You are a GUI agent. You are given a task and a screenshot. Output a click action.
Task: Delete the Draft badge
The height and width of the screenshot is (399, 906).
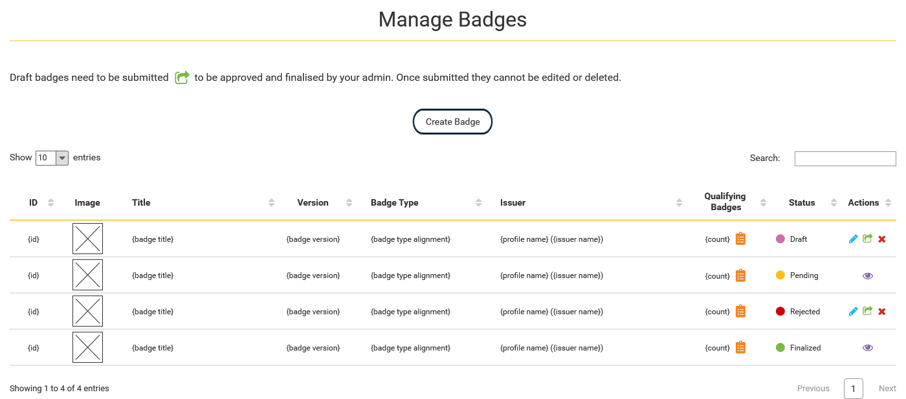click(882, 239)
